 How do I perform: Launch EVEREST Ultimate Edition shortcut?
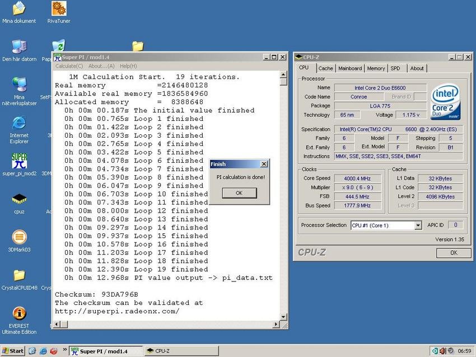19,320
